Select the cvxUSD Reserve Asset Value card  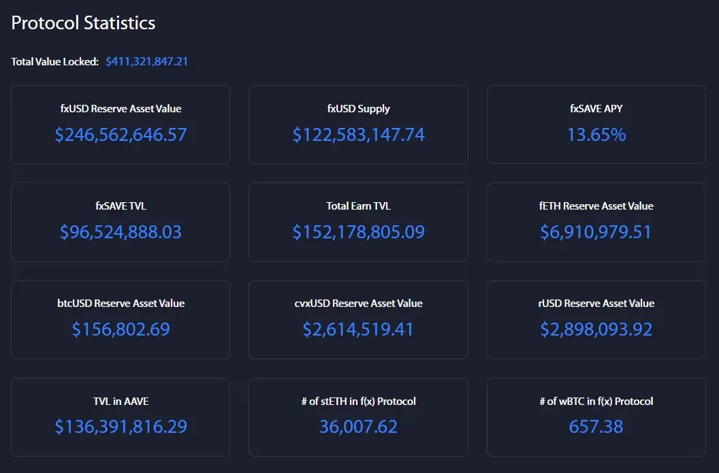[x=359, y=319]
